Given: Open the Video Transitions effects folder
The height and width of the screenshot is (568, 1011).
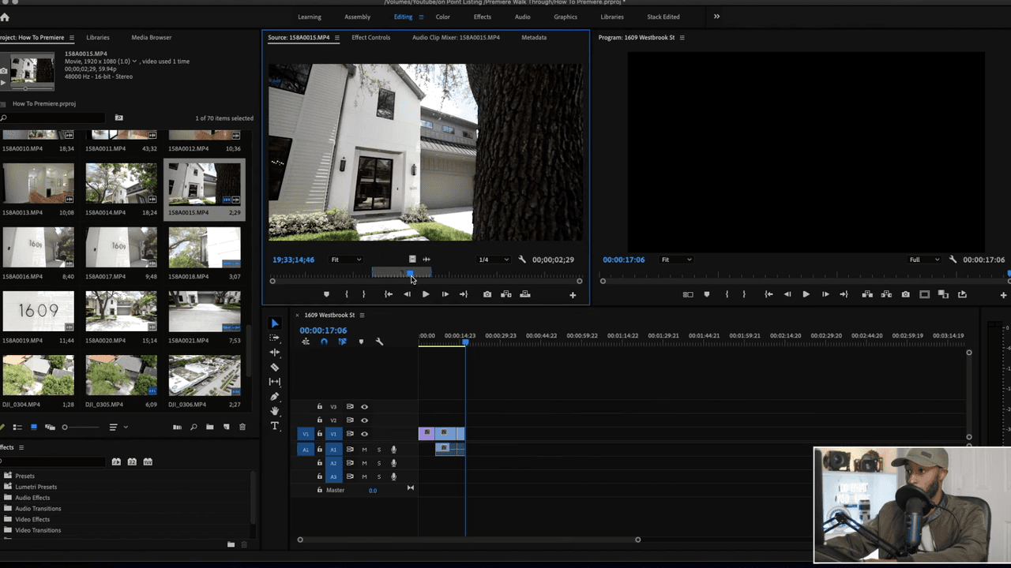Looking at the screenshot, I should 38,530.
